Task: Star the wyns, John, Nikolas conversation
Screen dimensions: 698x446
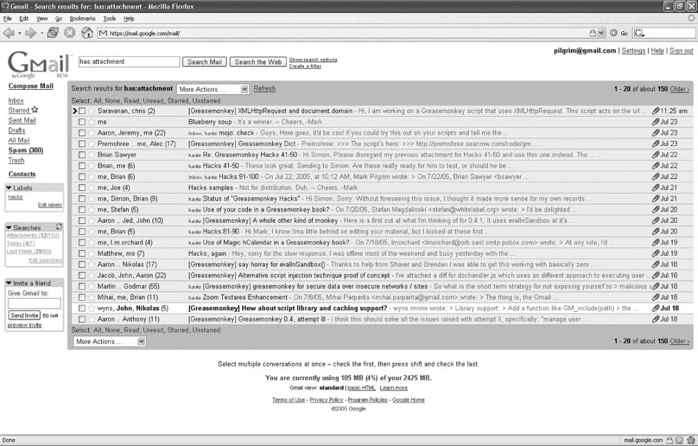Action: 91,308
